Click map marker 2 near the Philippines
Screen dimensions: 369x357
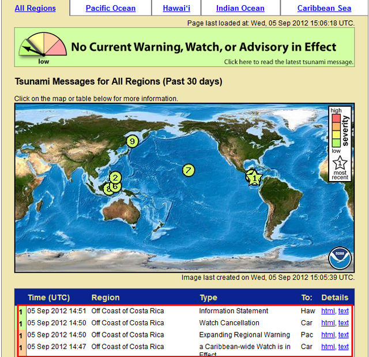[x=115, y=178]
